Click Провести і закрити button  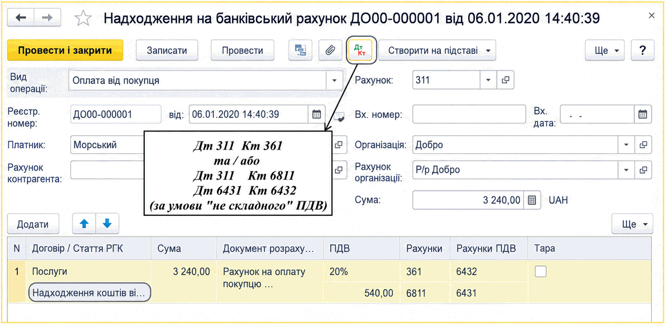65,50
